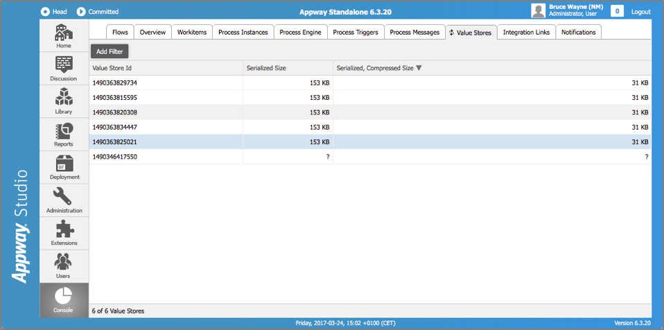
Task: Click the Appway Standalone 6.3.20 title
Action: click(x=346, y=12)
